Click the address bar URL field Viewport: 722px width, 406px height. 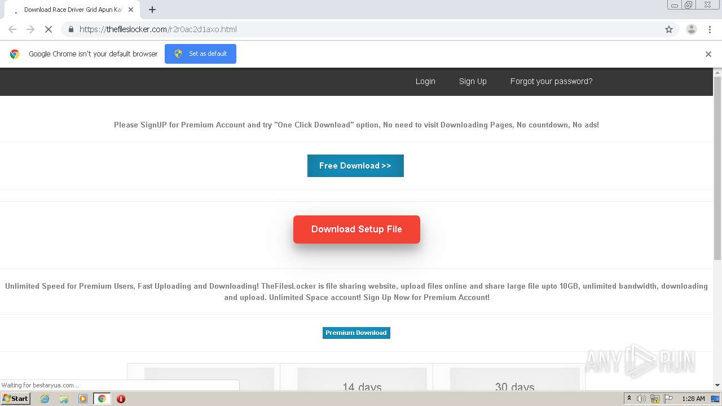tap(361, 29)
